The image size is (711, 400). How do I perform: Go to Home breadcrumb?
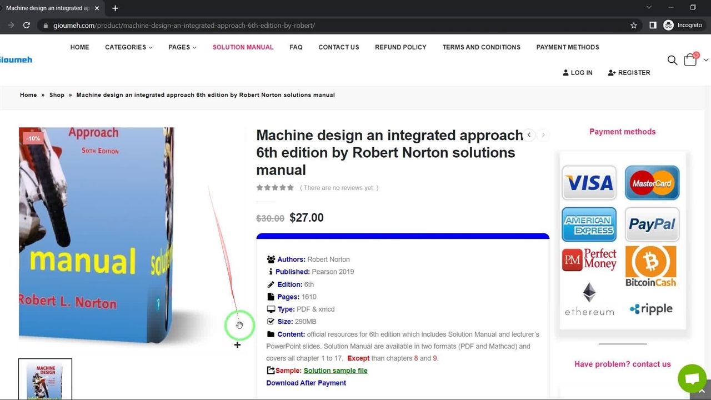(x=28, y=95)
